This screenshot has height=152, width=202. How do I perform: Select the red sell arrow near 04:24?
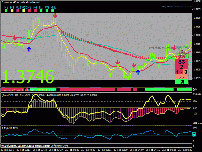[174, 48]
